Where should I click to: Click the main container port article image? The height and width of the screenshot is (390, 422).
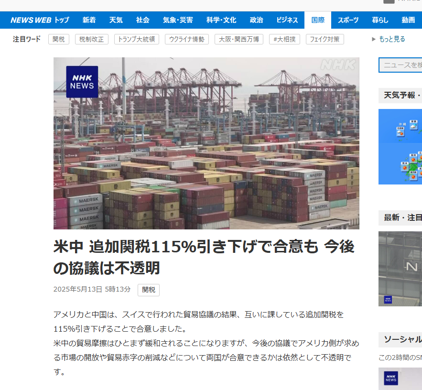click(206, 143)
